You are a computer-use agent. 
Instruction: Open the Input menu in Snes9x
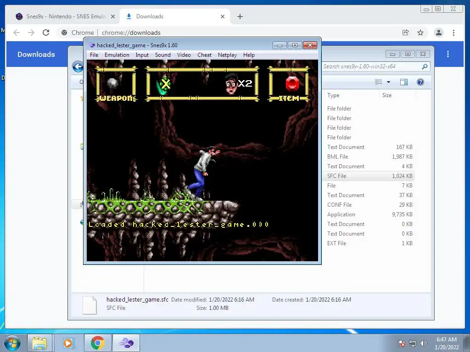point(142,55)
